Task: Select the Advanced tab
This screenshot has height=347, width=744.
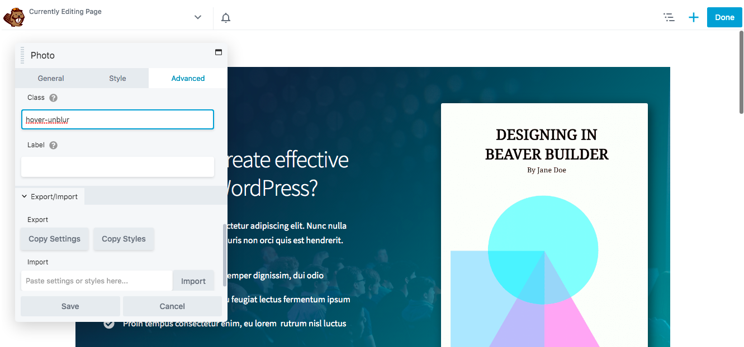Action: pos(187,78)
